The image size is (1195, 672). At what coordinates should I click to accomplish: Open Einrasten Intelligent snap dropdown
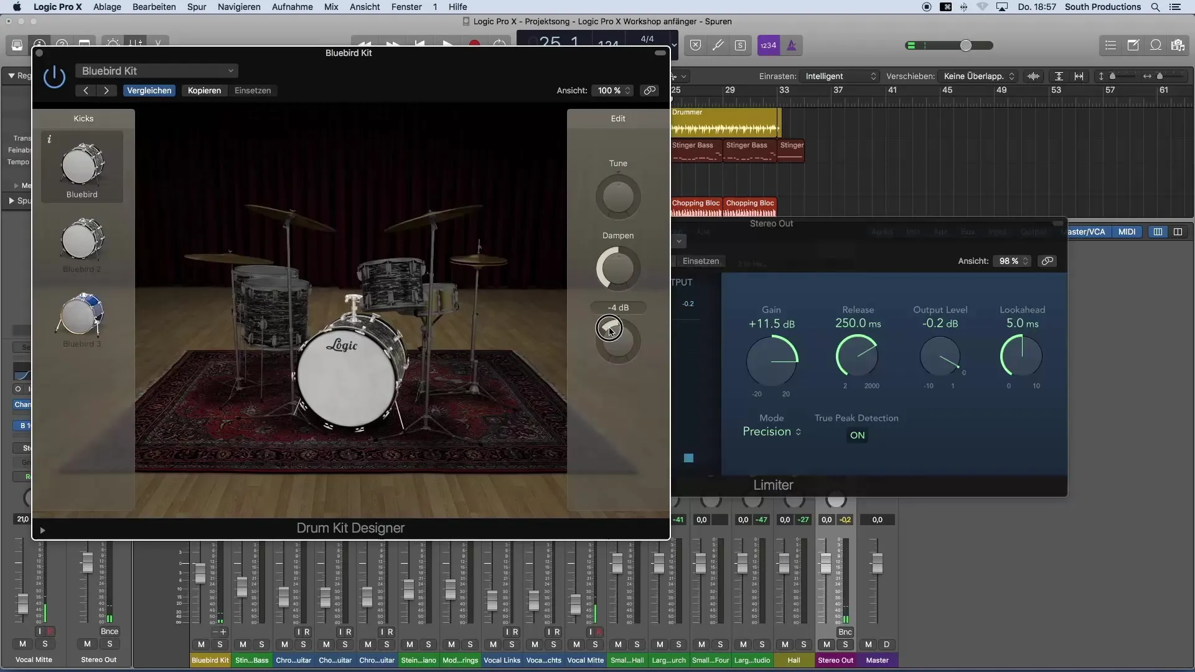(x=839, y=76)
